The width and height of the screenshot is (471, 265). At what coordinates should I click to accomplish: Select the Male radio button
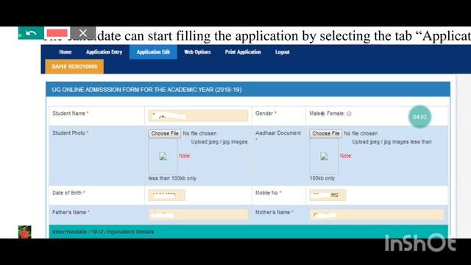[322, 114]
